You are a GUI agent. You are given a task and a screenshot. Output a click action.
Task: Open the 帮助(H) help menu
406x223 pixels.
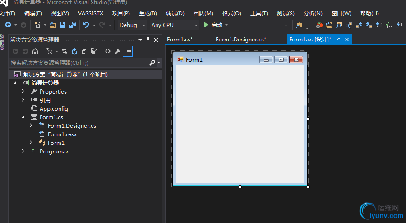(369, 13)
